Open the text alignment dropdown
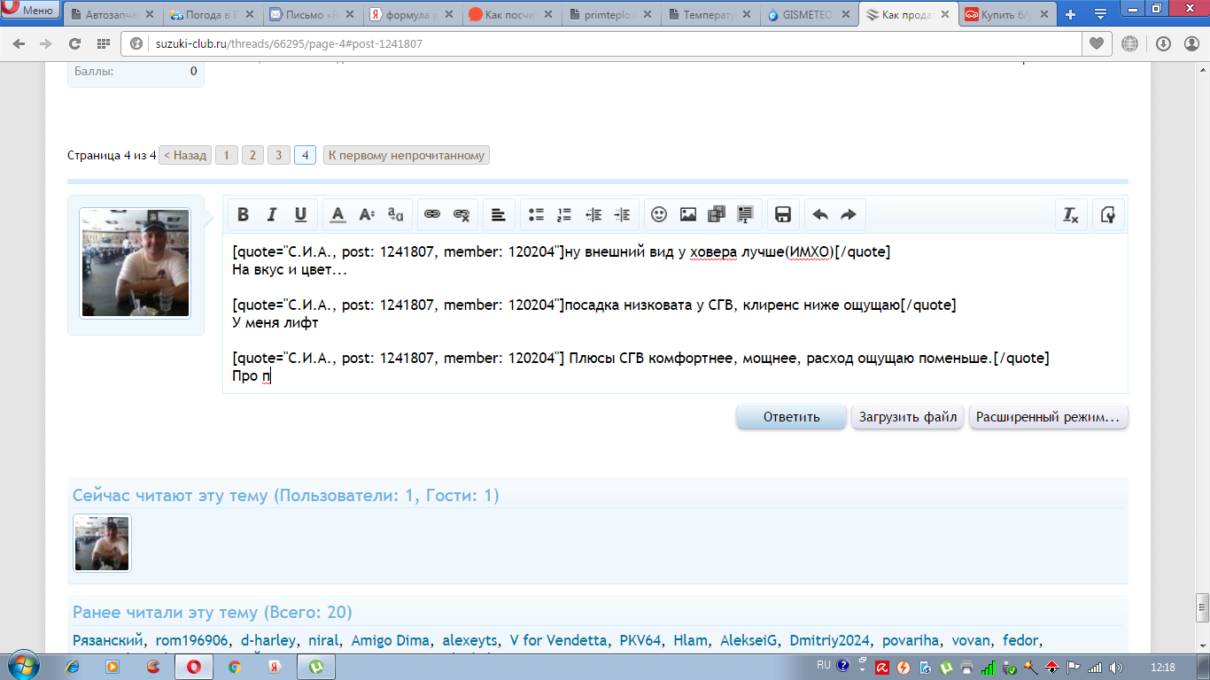 click(499, 214)
